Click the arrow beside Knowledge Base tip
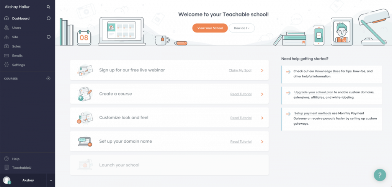 tap(288, 72)
